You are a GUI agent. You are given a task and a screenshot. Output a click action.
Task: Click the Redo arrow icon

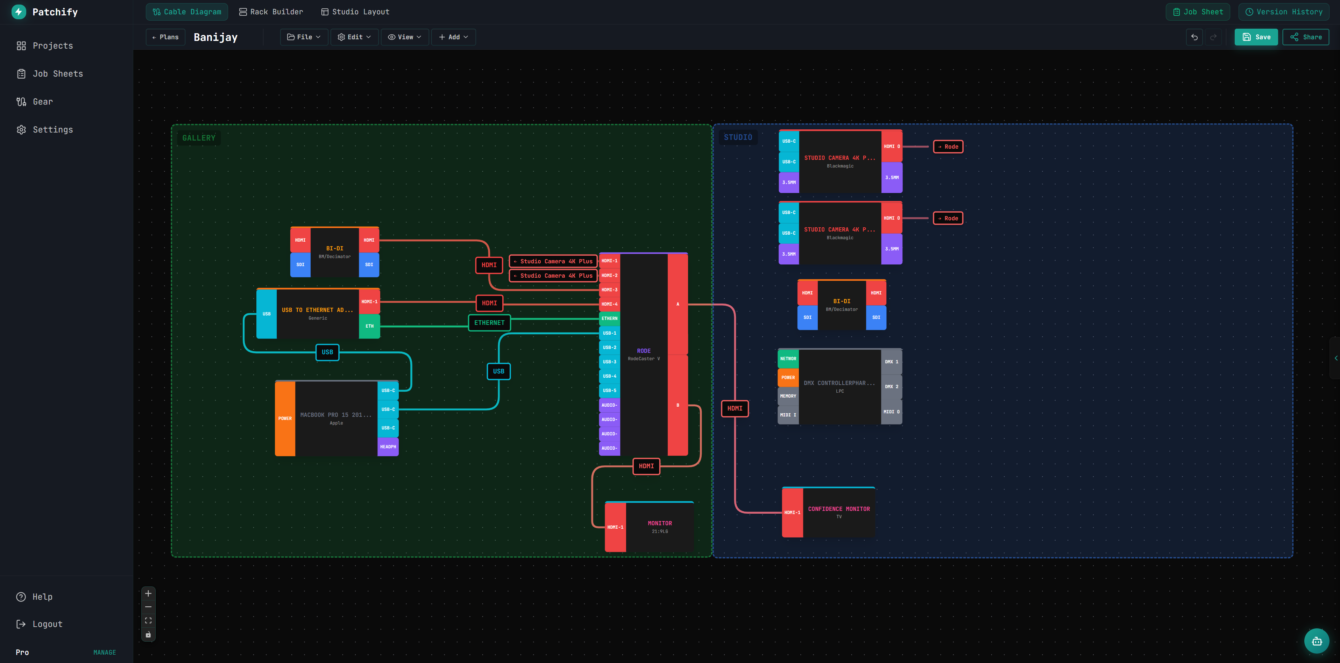click(1214, 37)
